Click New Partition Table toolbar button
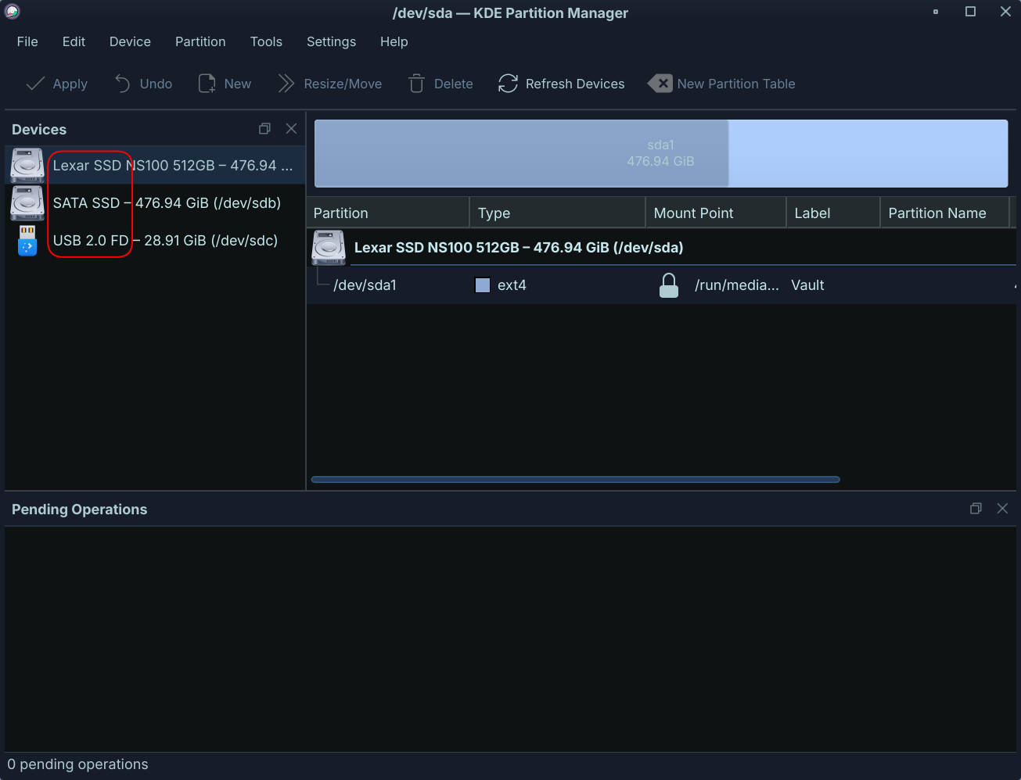1021x780 pixels. click(721, 84)
